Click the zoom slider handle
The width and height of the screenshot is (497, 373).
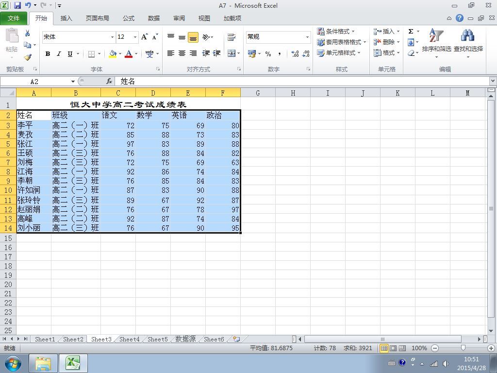click(463, 348)
